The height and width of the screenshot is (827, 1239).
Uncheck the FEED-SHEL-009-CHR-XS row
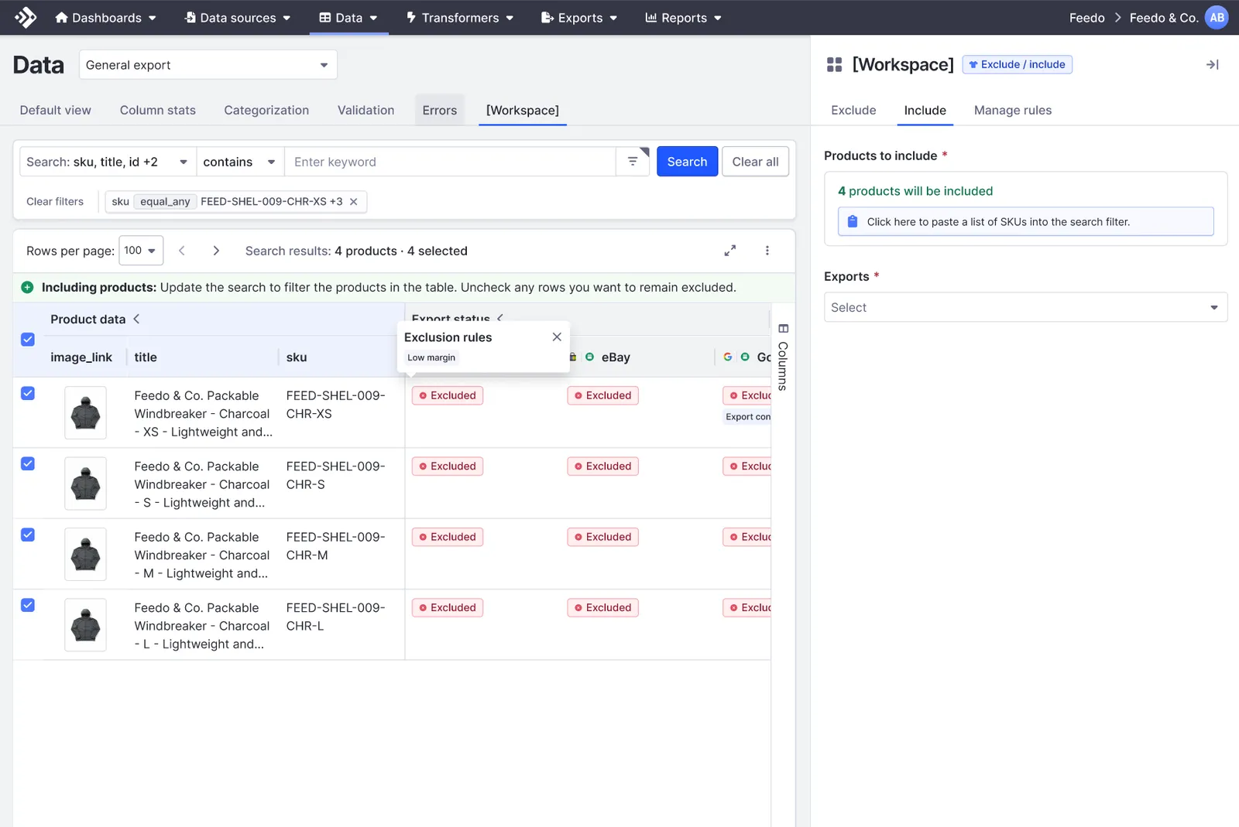28,394
